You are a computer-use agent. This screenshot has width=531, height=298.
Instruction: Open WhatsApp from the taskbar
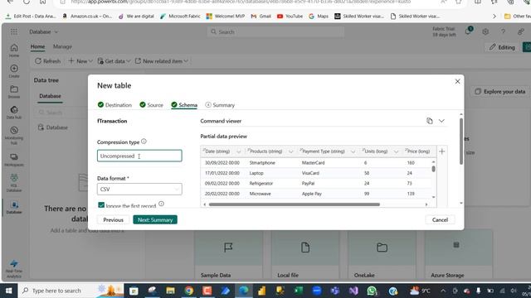(372, 291)
